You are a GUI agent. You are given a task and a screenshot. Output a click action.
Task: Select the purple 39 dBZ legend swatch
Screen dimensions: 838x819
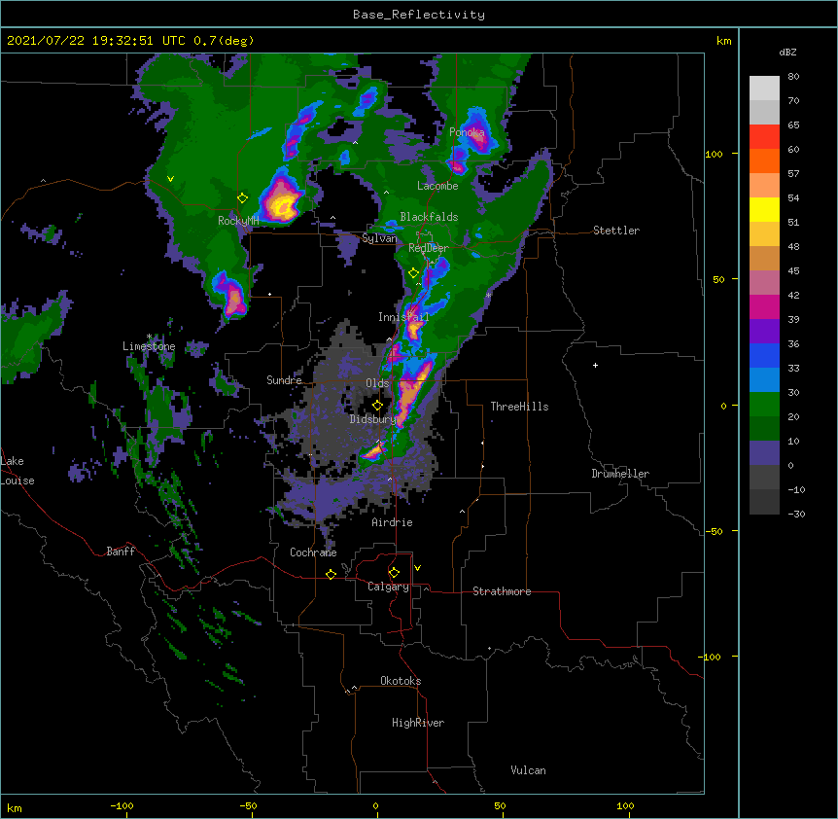pyautogui.click(x=764, y=331)
